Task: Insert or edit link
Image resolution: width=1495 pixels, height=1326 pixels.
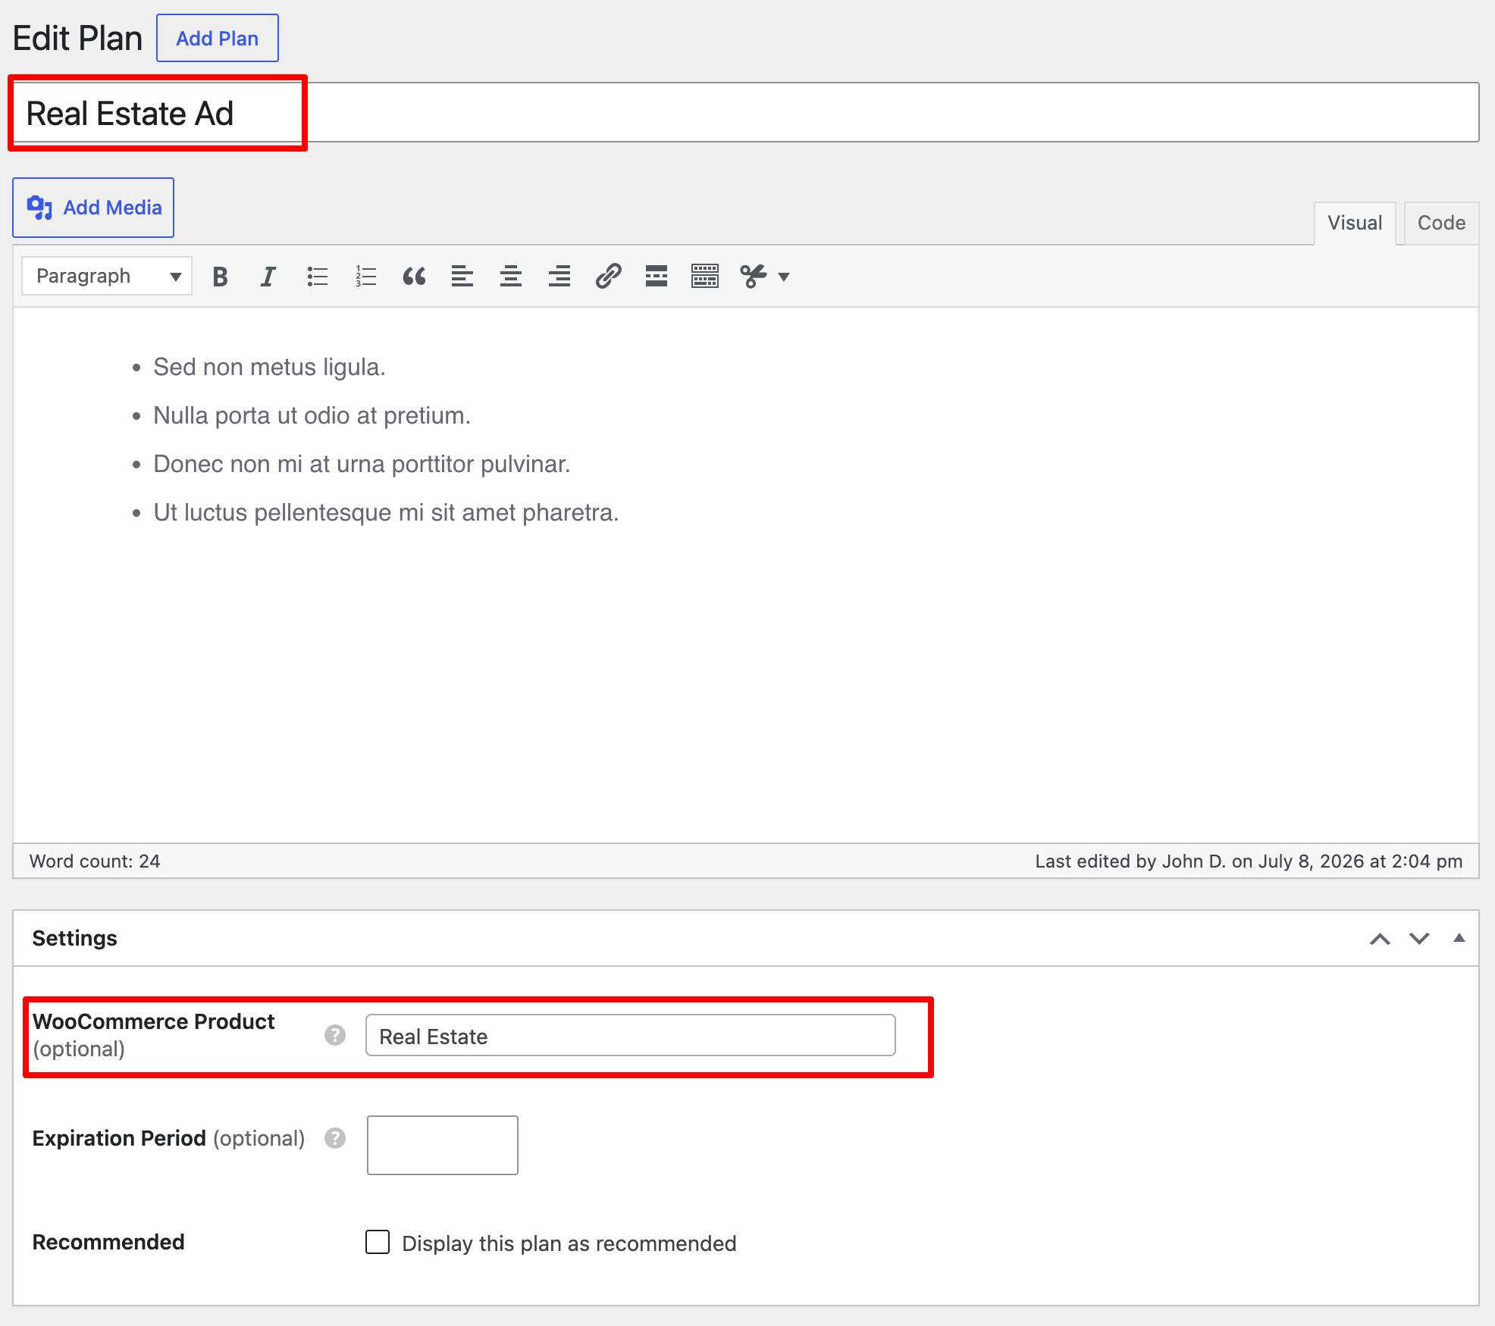Action: point(608,277)
